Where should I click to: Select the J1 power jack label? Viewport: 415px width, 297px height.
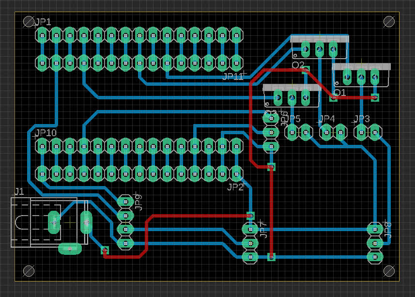click(x=19, y=191)
